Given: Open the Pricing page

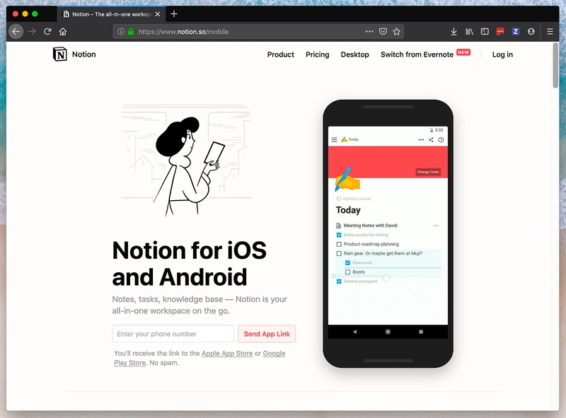Looking at the screenshot, I should tap(317, 54).
